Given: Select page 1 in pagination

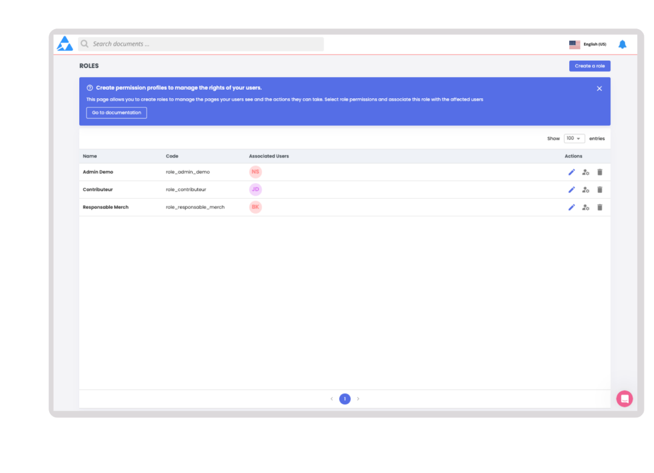Looking at the screenshot, I should coord(345,398).
